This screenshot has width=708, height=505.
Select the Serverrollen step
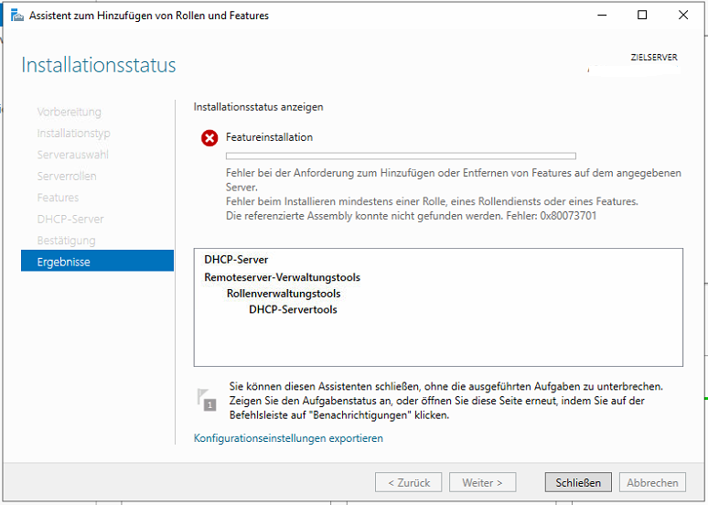67,176
